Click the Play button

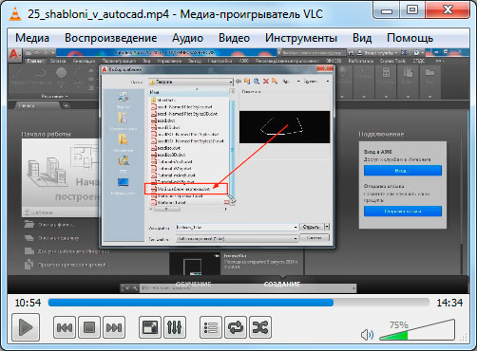click(x=26, y=327)
